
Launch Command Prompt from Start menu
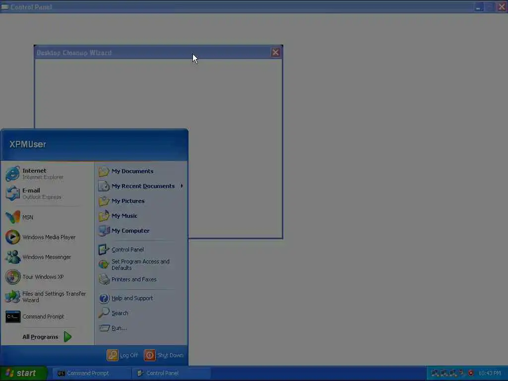47,317
